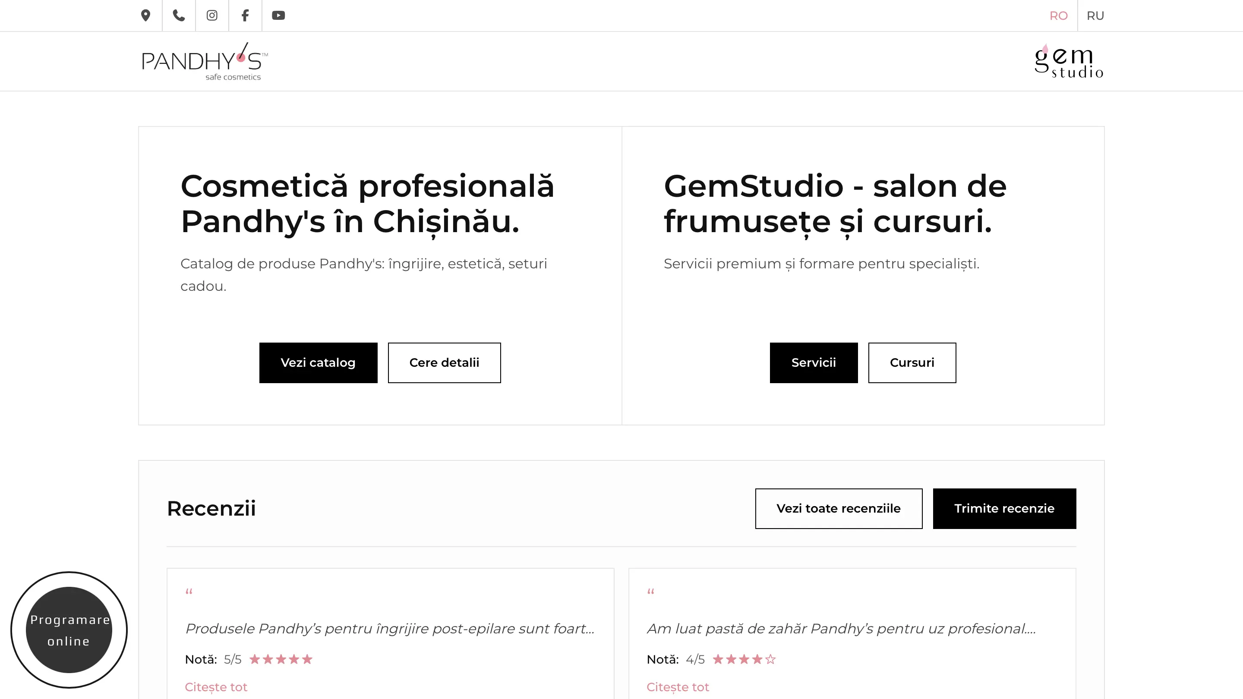Click the 5/5 star rating
The width and height of the screenshot is (1243, 699).
[x=281, y=659]
